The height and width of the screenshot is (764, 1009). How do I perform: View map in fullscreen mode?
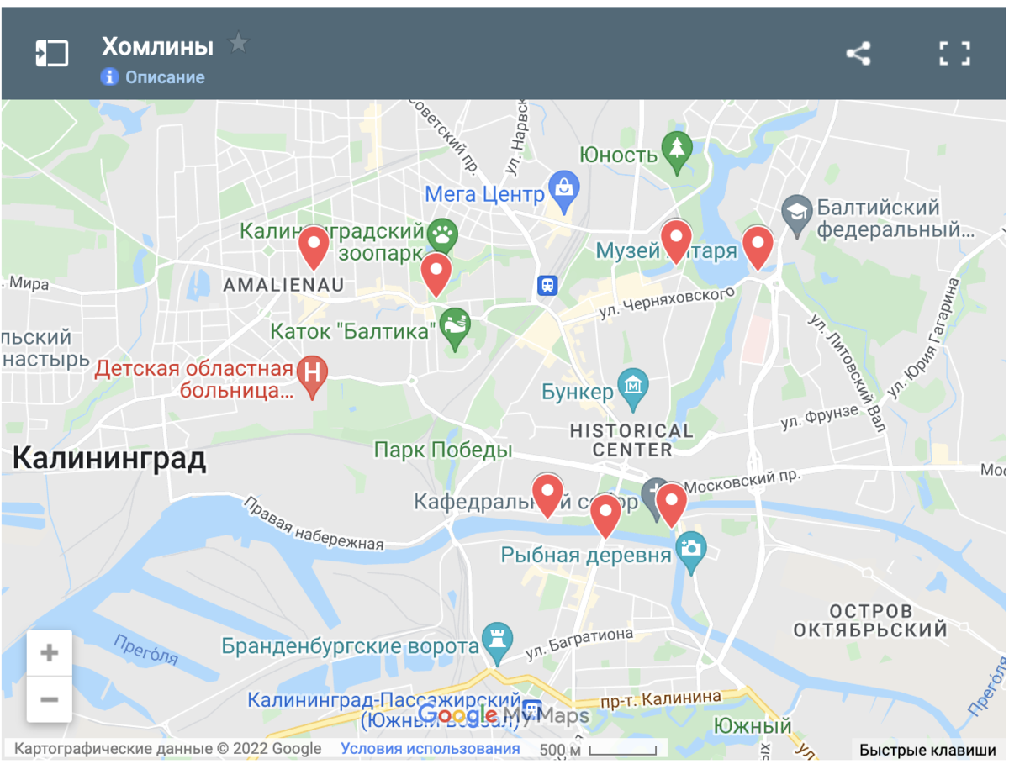point(954,54)
